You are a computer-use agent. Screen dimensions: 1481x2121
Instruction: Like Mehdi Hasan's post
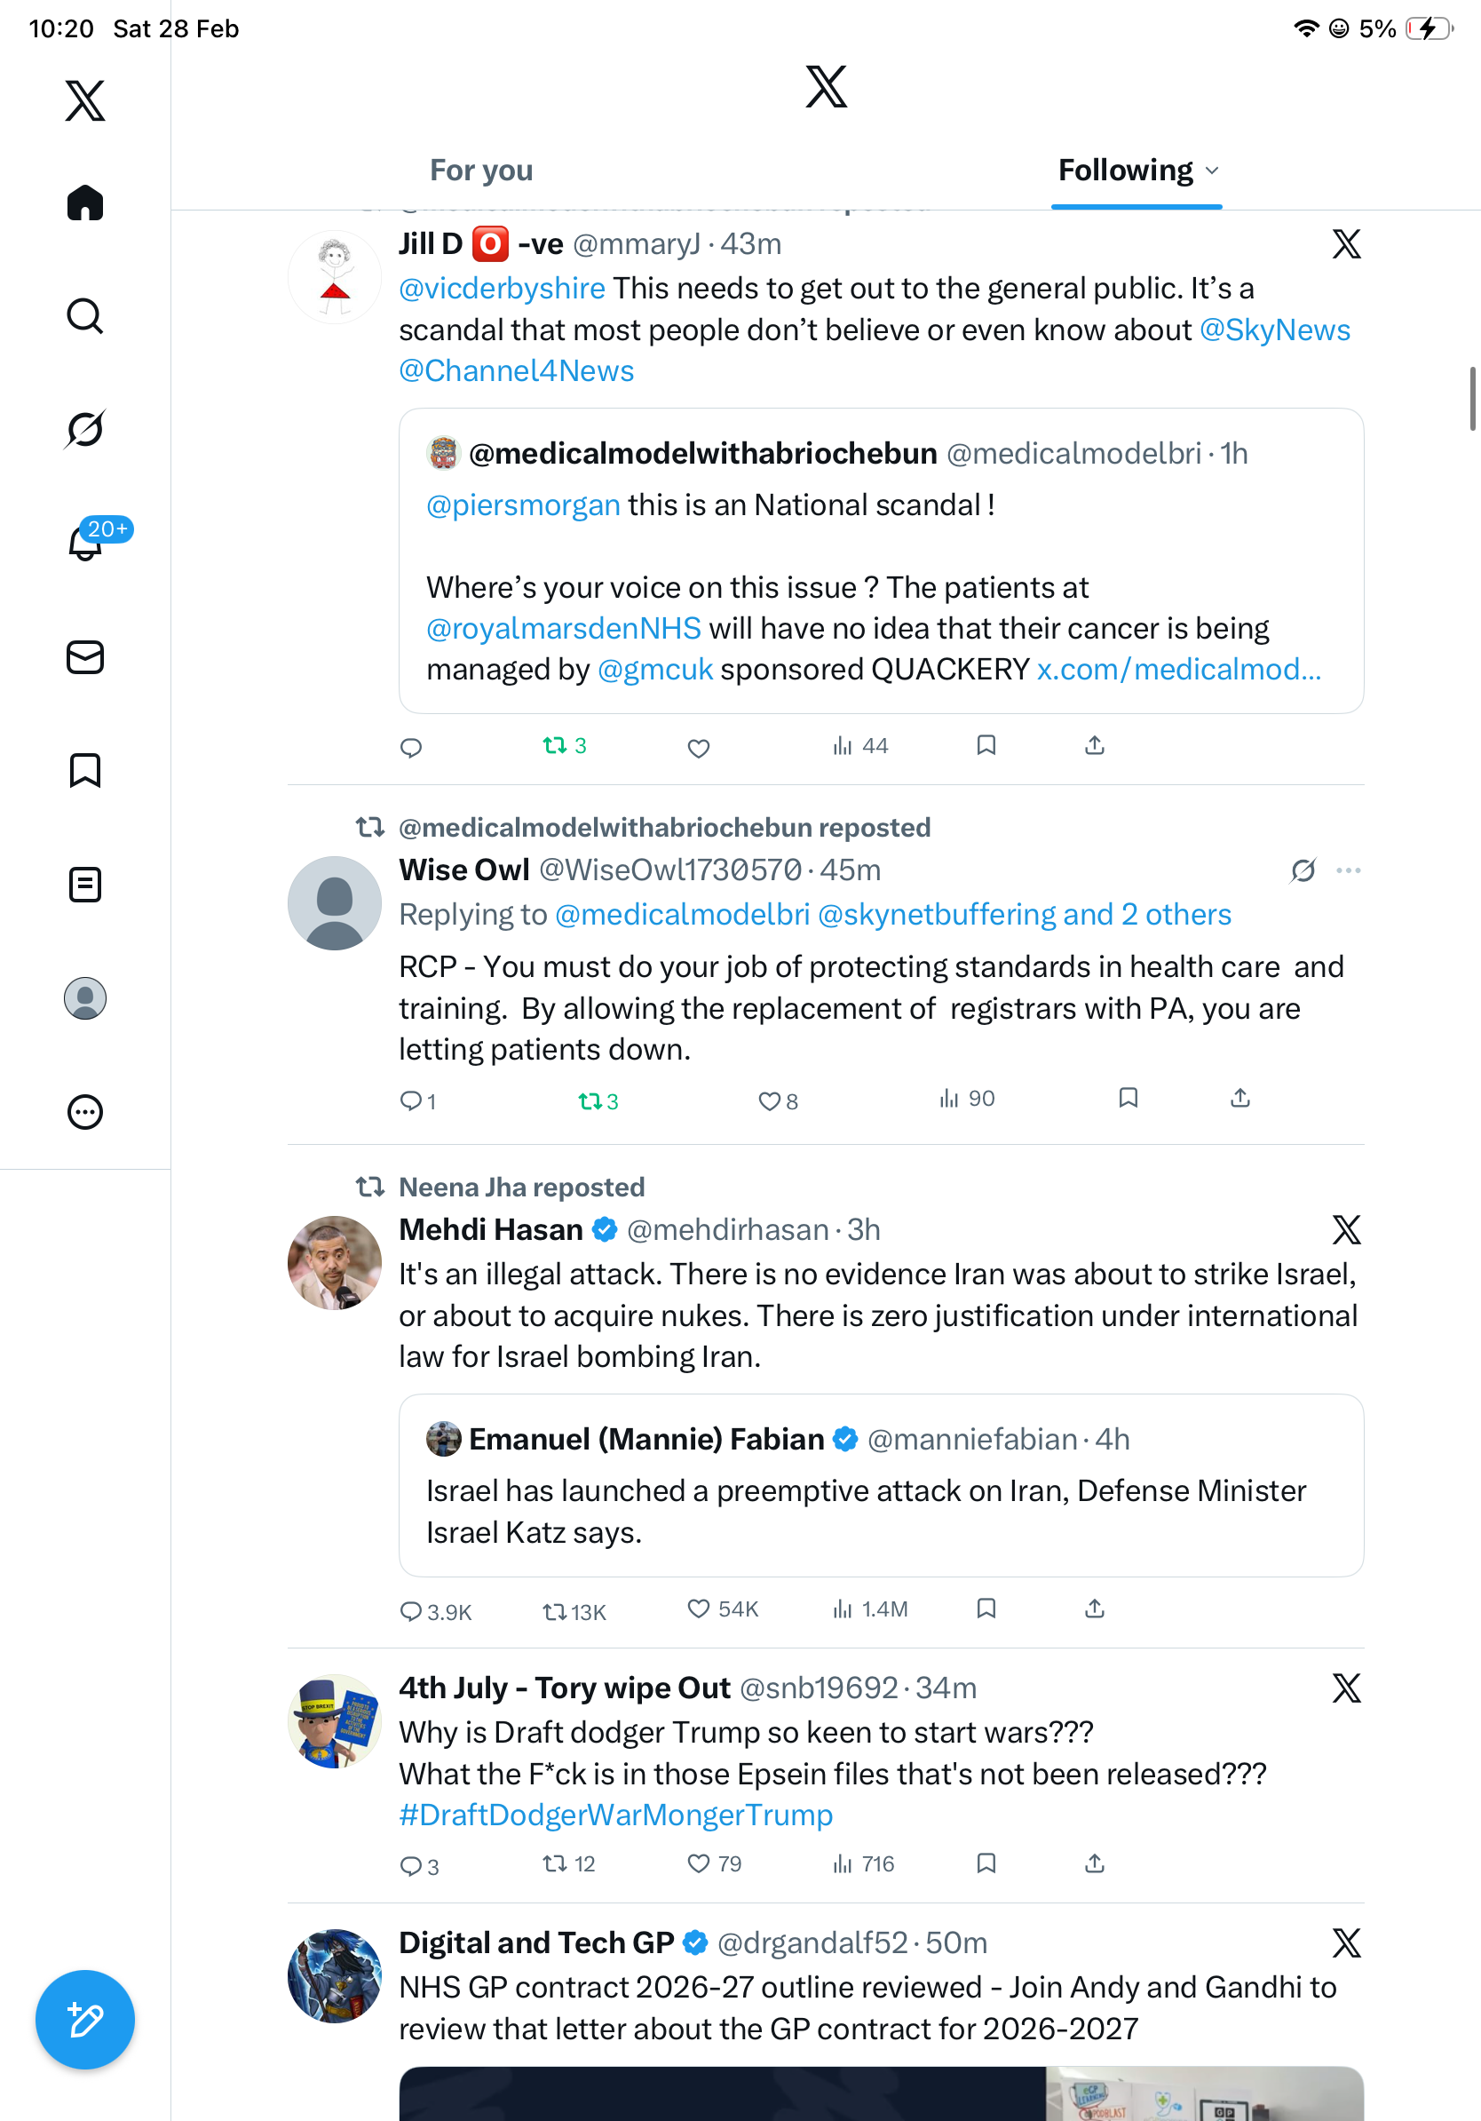pyautogui.click(x=699, y=1609)
